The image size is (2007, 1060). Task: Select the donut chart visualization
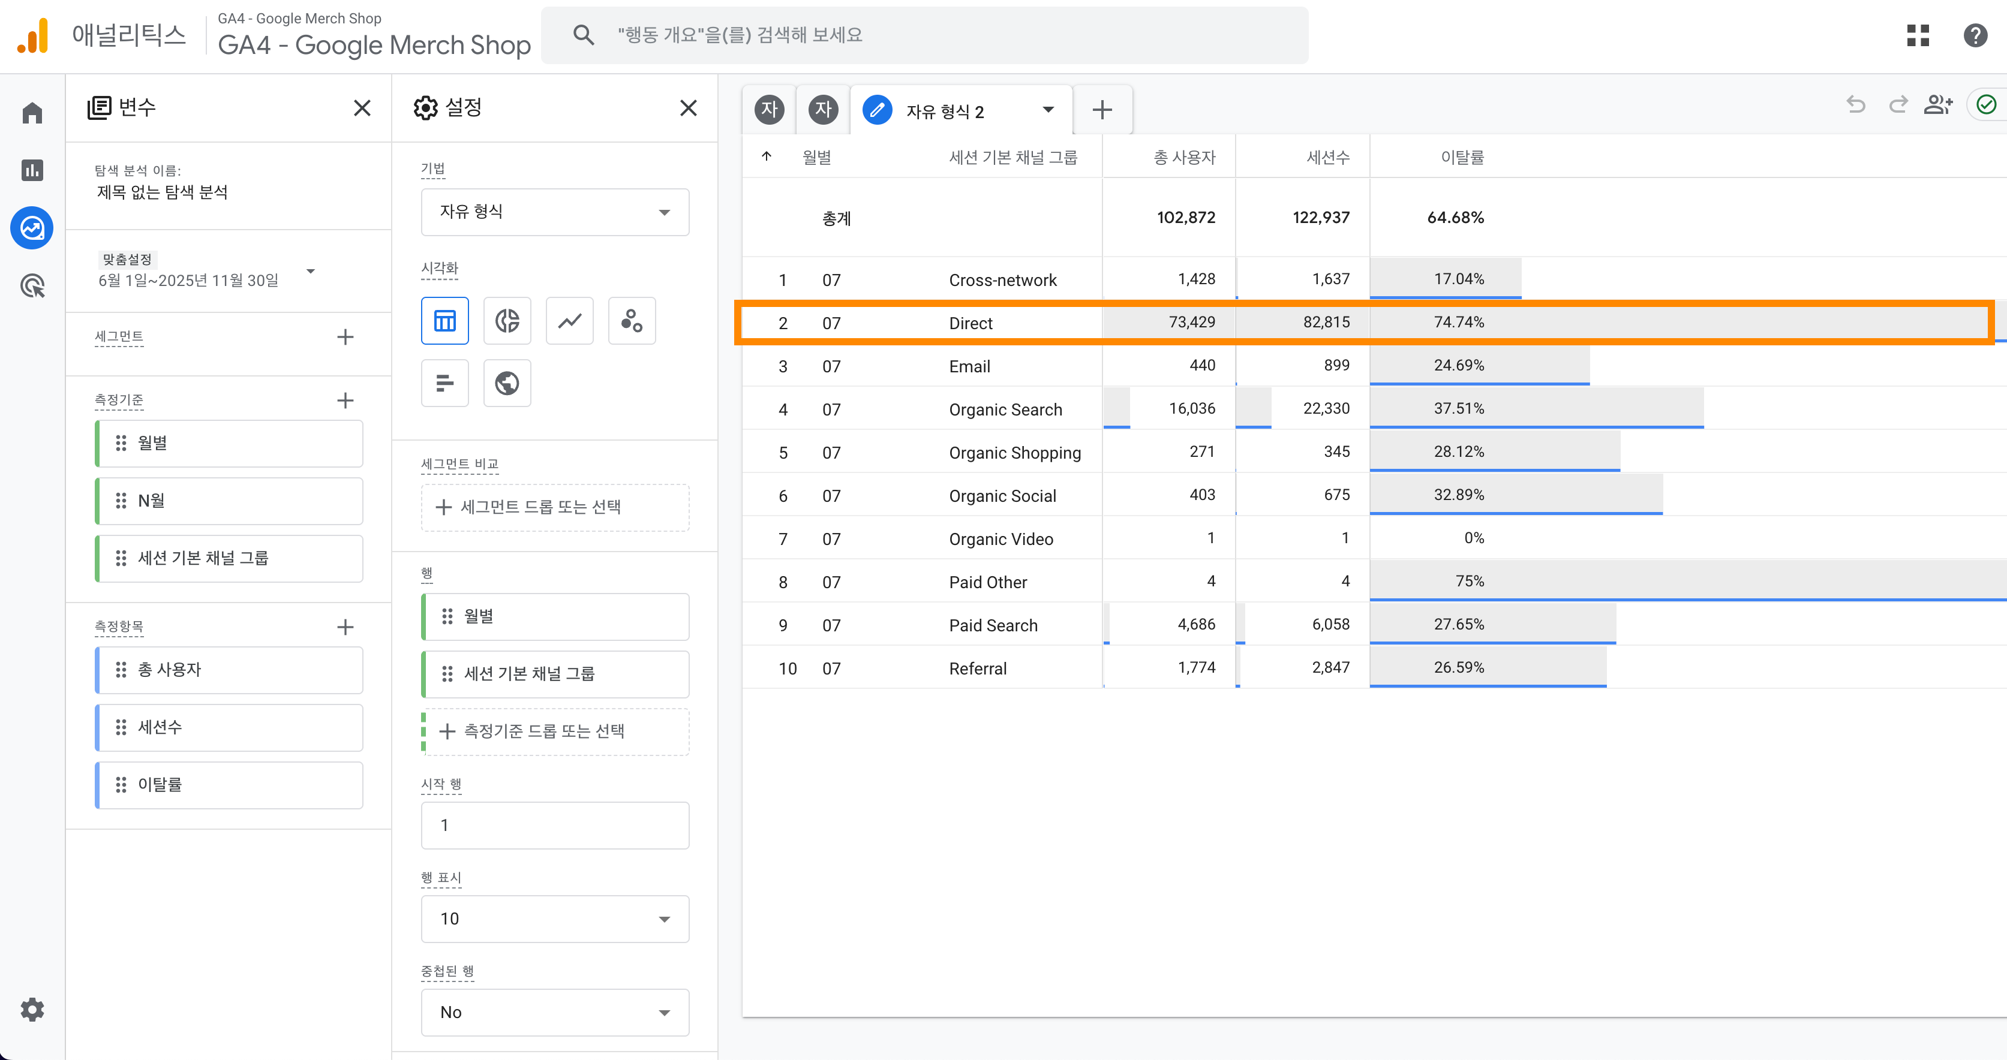[x=506, y=320]
